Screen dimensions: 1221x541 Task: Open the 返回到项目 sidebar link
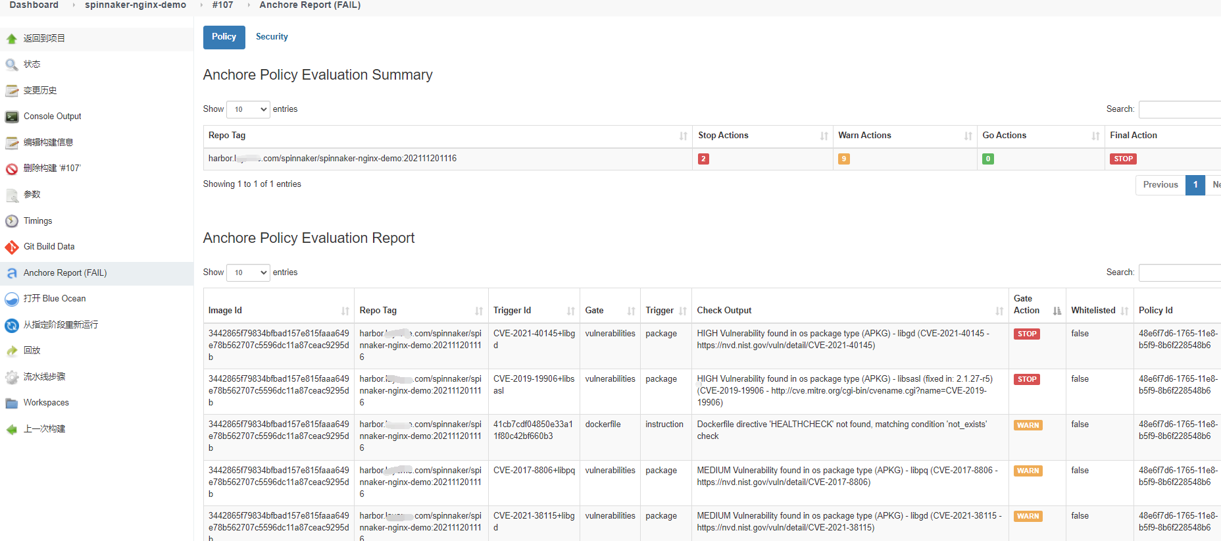(x=44, y=39)
